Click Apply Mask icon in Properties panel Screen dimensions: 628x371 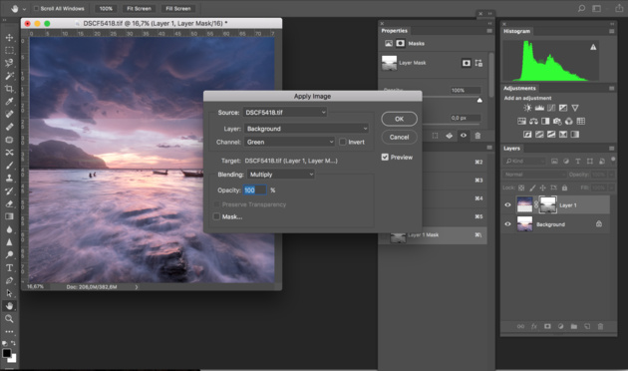pos(450,136)
